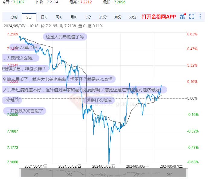This screenshot has height=180, width=209.
Task: Click the 5/3 area on the timeline navigator
Action: coord(103,174)
